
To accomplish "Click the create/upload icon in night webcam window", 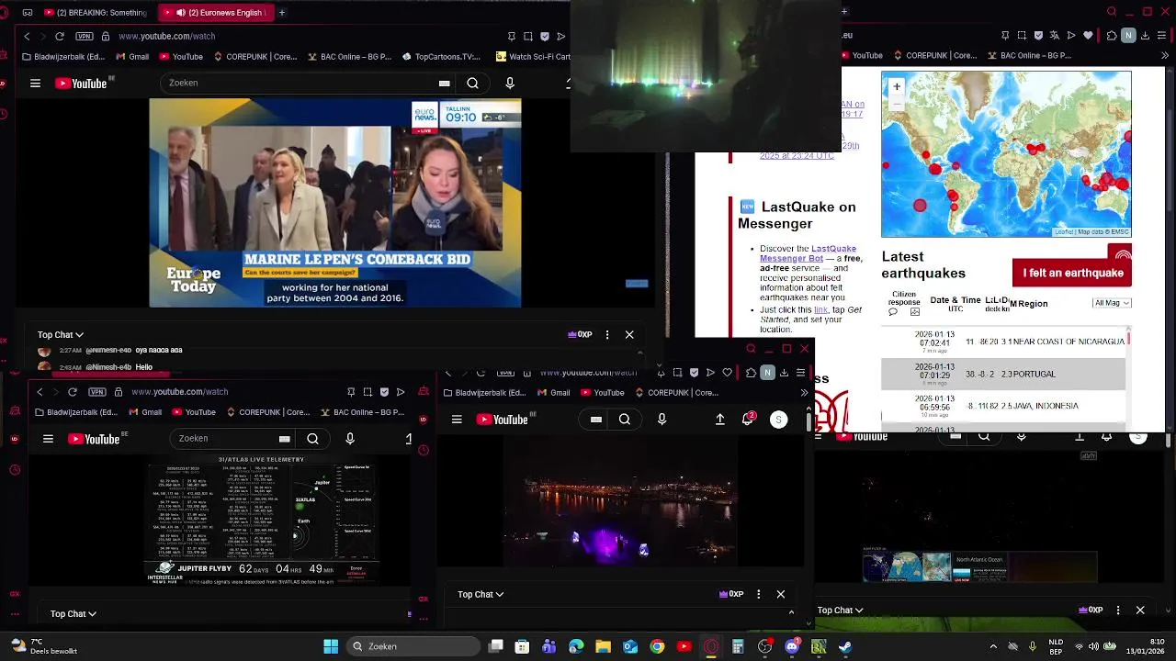I will (x=720, y=420).
